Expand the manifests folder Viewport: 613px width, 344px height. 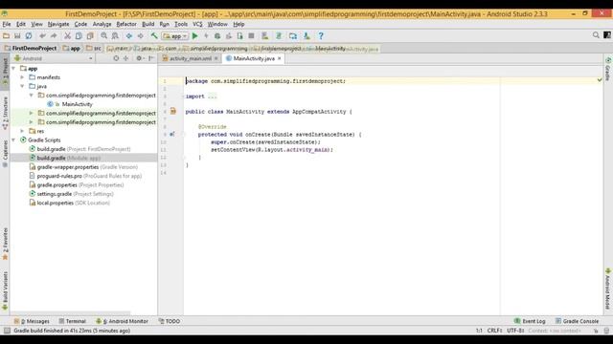pyautogui.click(x=23, y=77)
